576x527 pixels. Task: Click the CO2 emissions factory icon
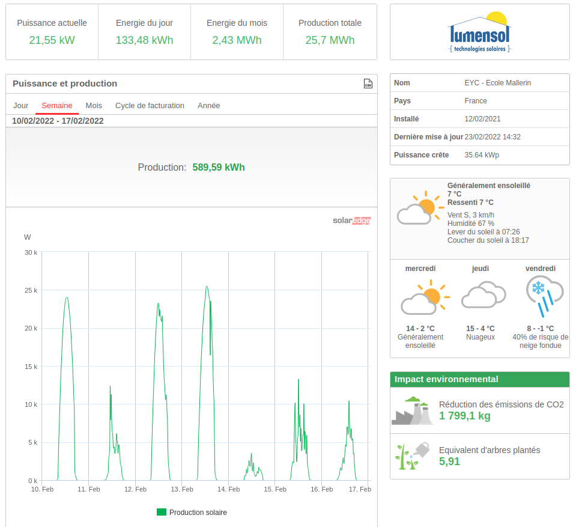(412, 411)
